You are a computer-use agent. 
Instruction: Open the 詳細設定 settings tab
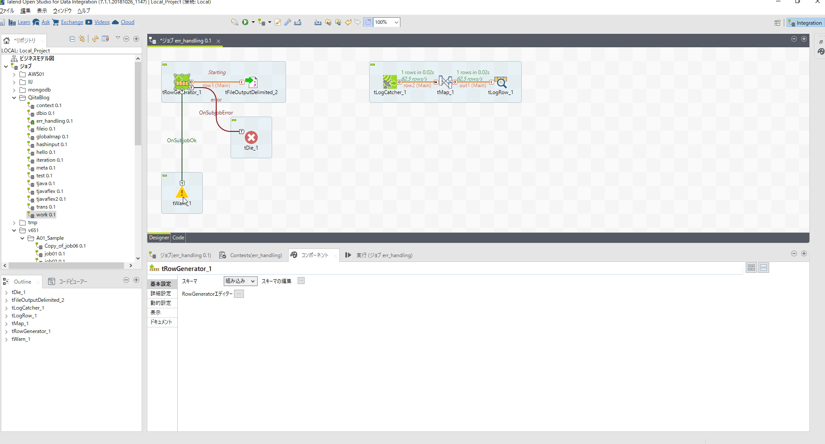[x=161, y=294]
